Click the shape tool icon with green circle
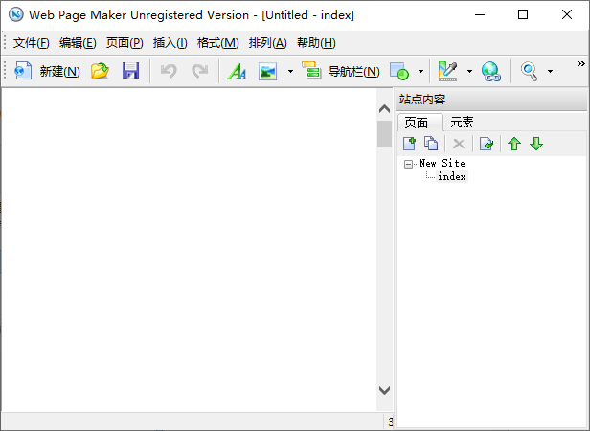Screen dimensions: 590x431 399,71
